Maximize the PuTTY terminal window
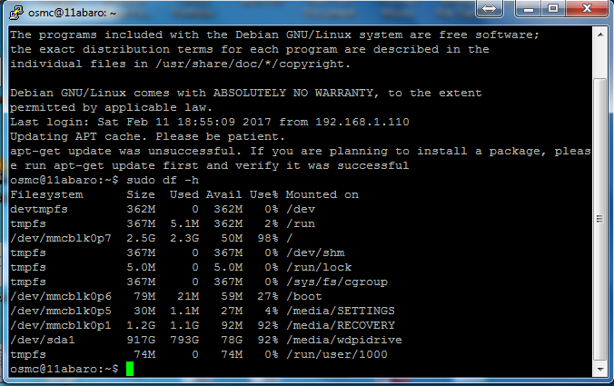The width and height of the screenshot is (614, 386). click(553, 8)
